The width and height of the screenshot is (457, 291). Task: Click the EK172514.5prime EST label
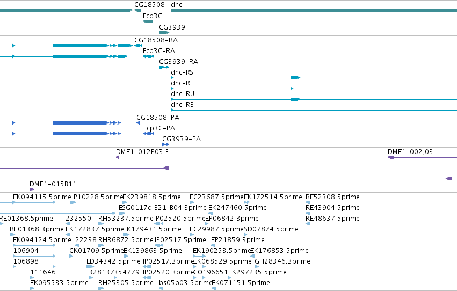pos(273,197)
